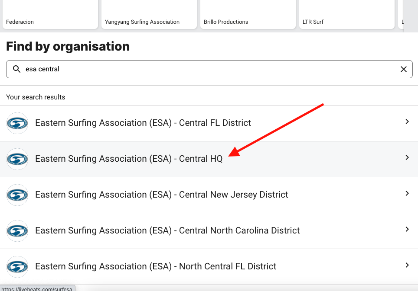The image size is (418, 291).
Task: Open Eastern Surfing Association Central FL District
Action: click(x=209, y=123)
